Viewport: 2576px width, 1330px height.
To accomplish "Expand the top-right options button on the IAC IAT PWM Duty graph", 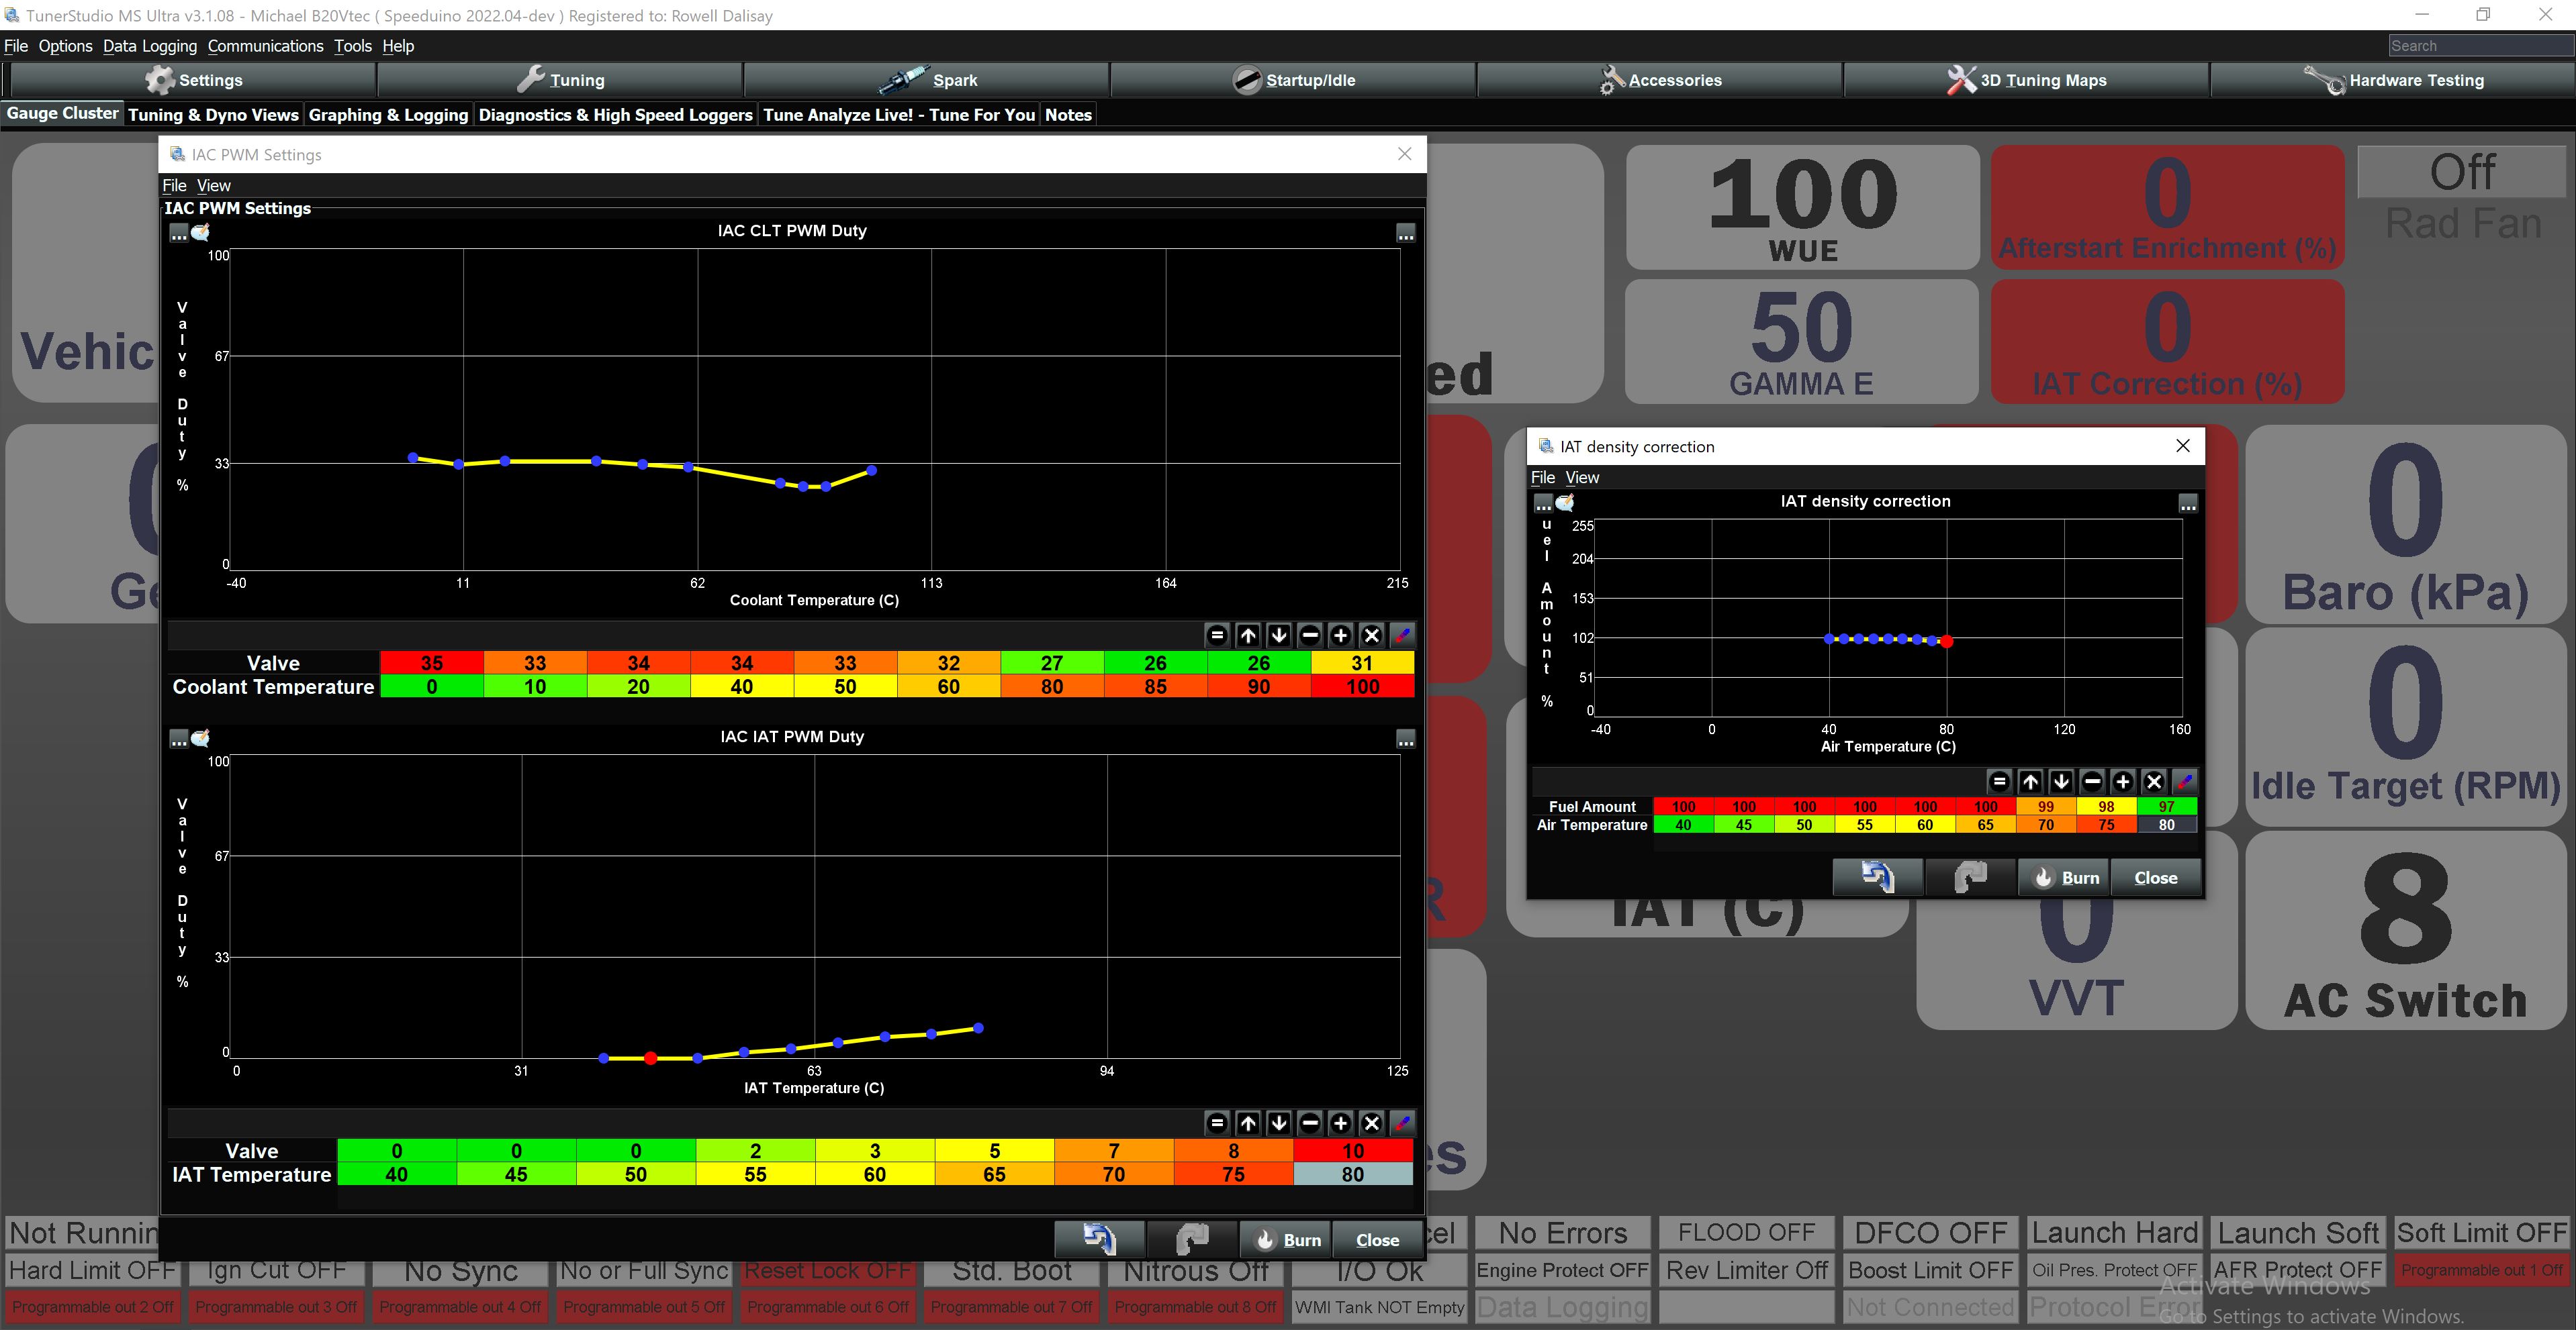I will [x=1405, y=739].
